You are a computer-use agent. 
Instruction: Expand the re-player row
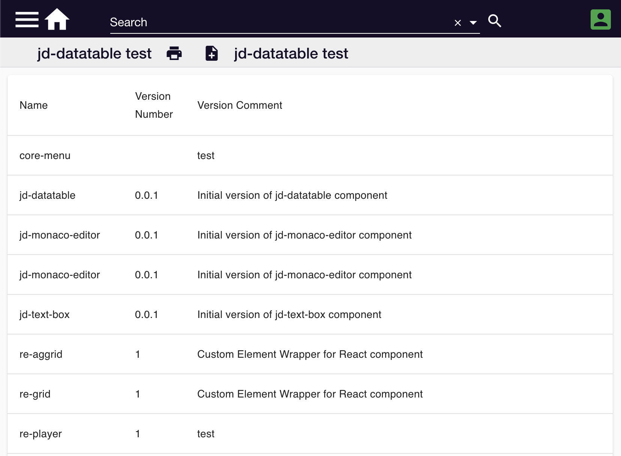point(40,433)
